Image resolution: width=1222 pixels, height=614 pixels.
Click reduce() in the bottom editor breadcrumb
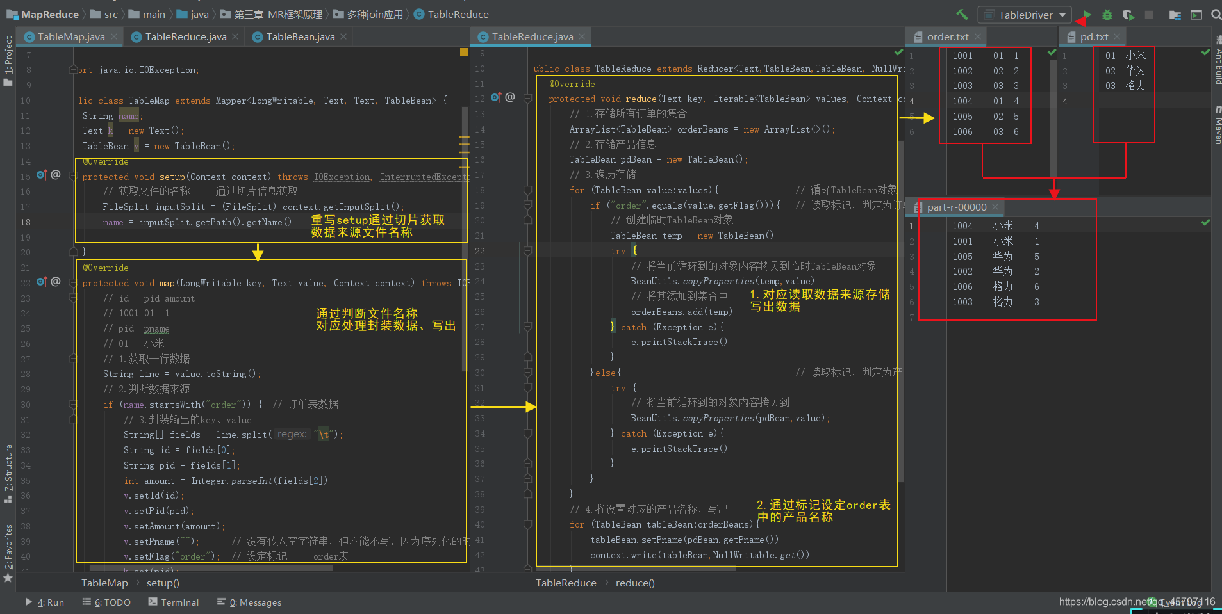(635, 583)
